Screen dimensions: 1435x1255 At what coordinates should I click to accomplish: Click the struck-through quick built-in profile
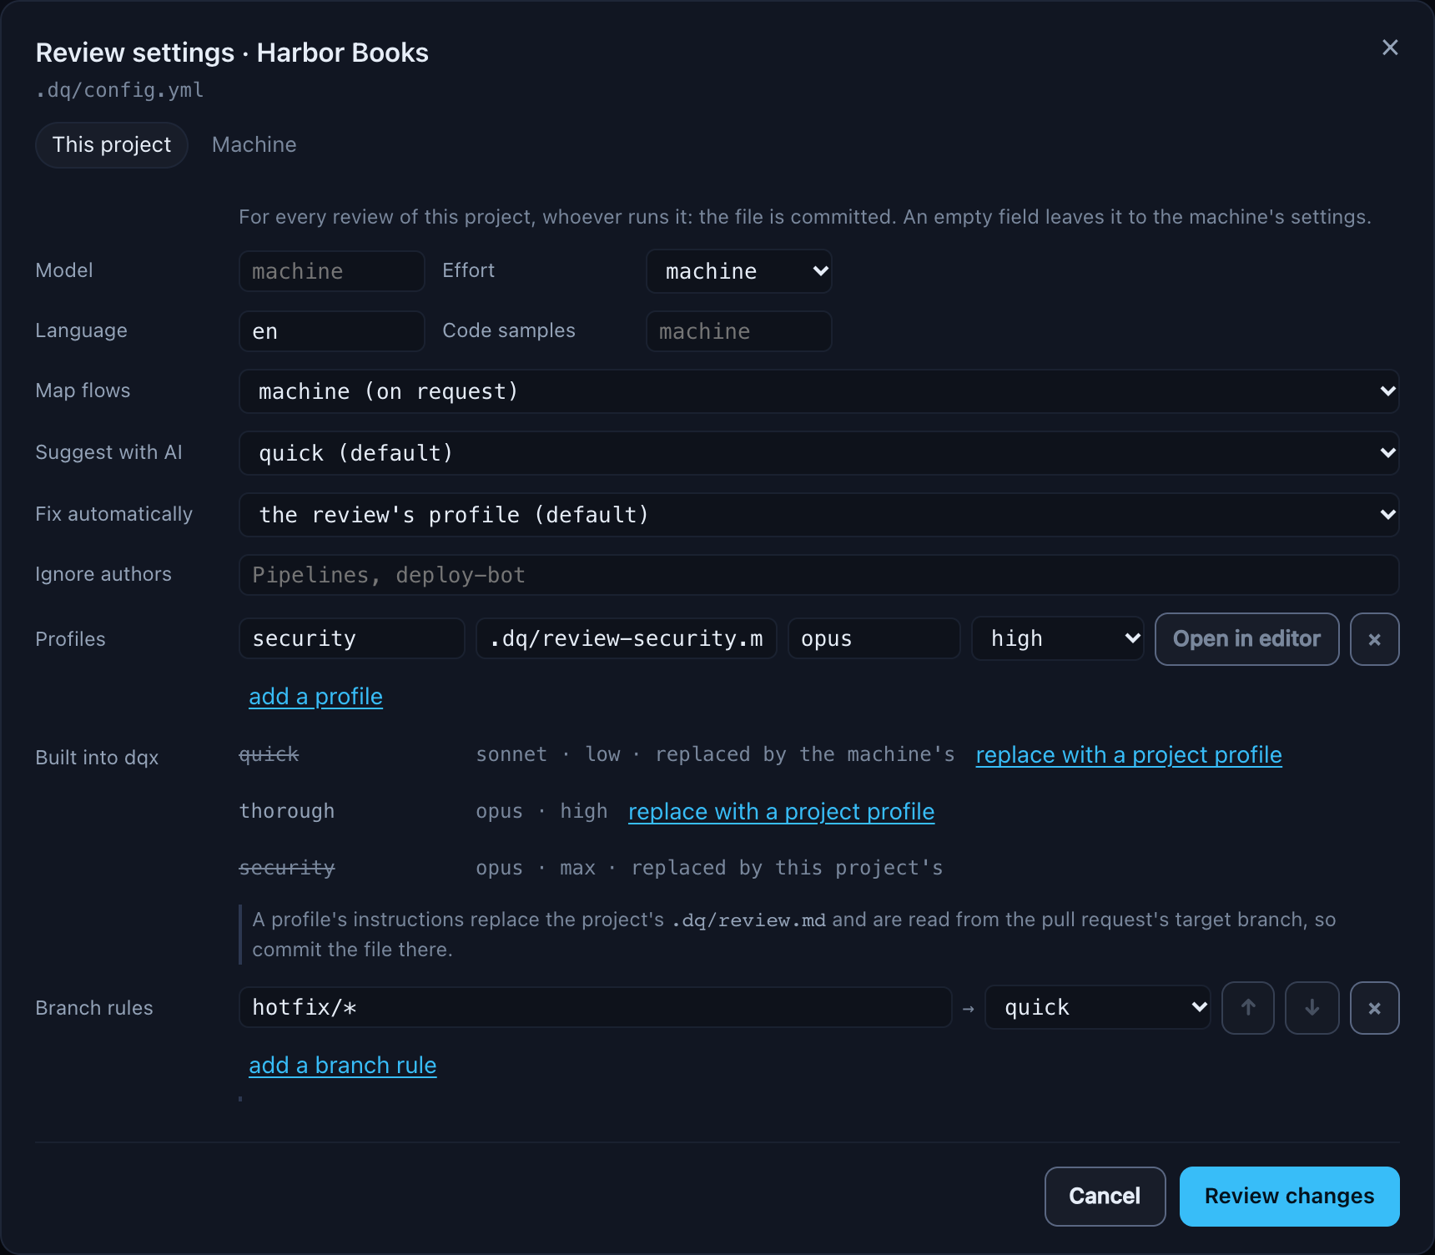click(269, 754)
